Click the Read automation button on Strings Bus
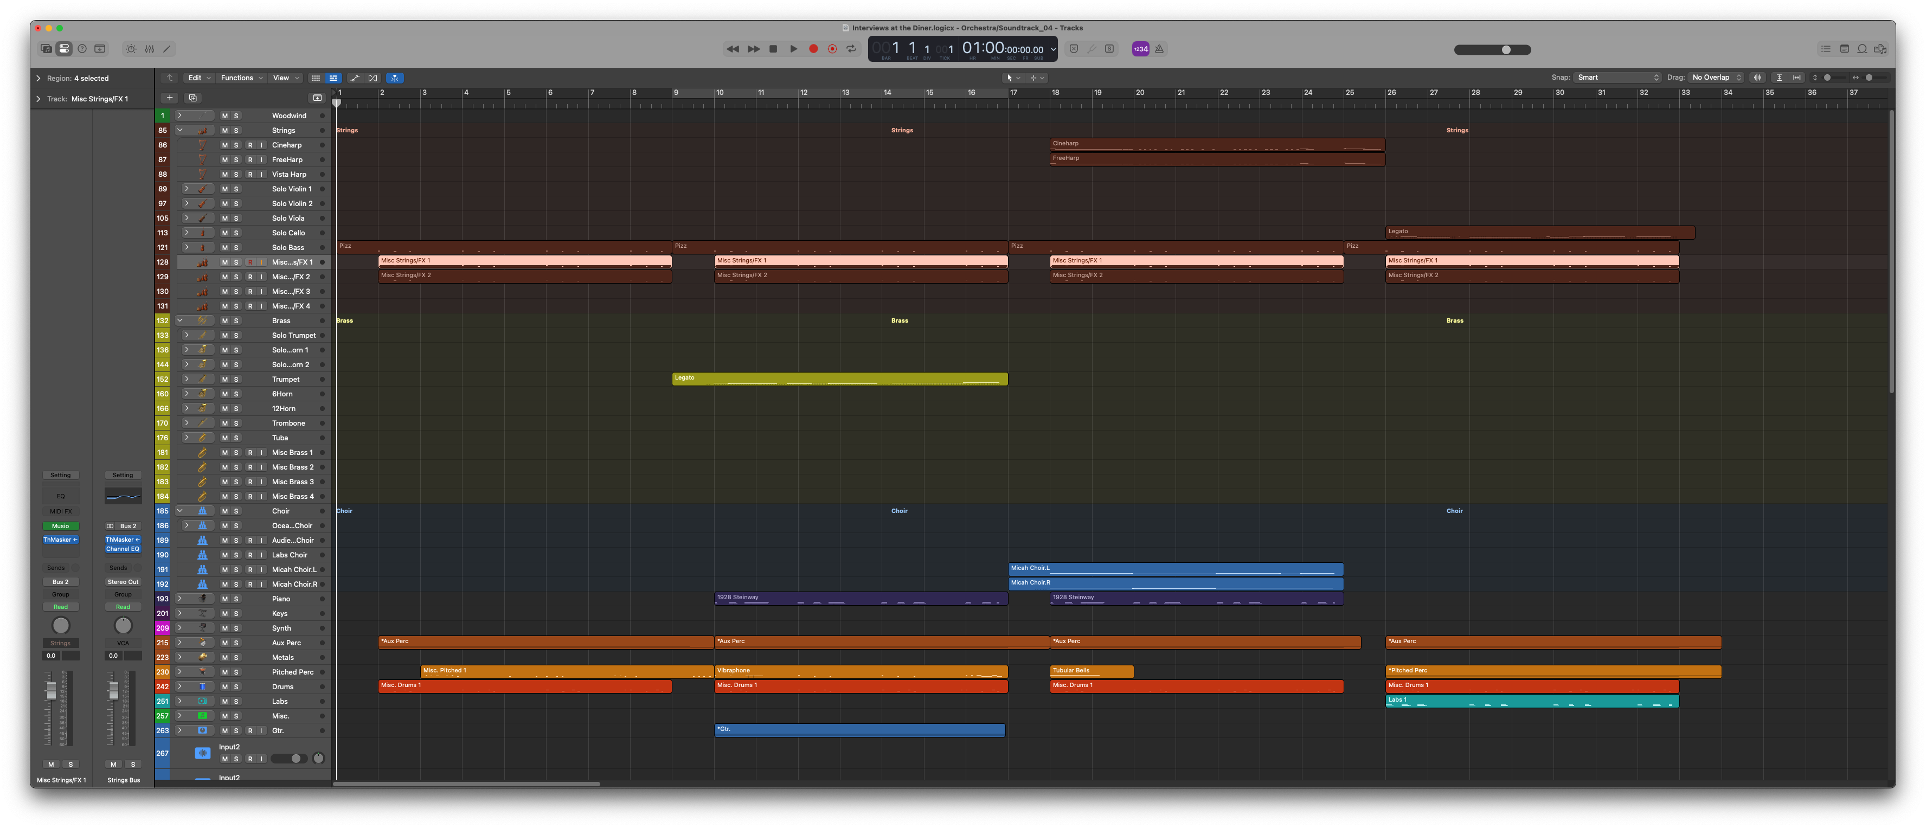This screenshot has width=1926, height=828. coord(123,607)
